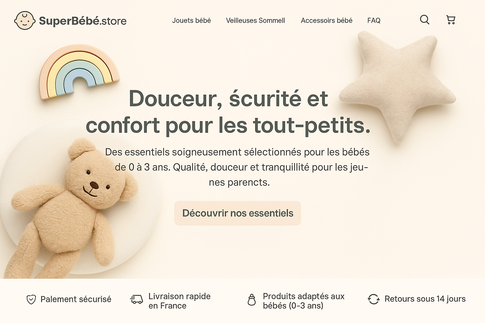485x323 pixels.
Task: Click Produits adaptés aux bébés text
Action: (x=303, y=301)
